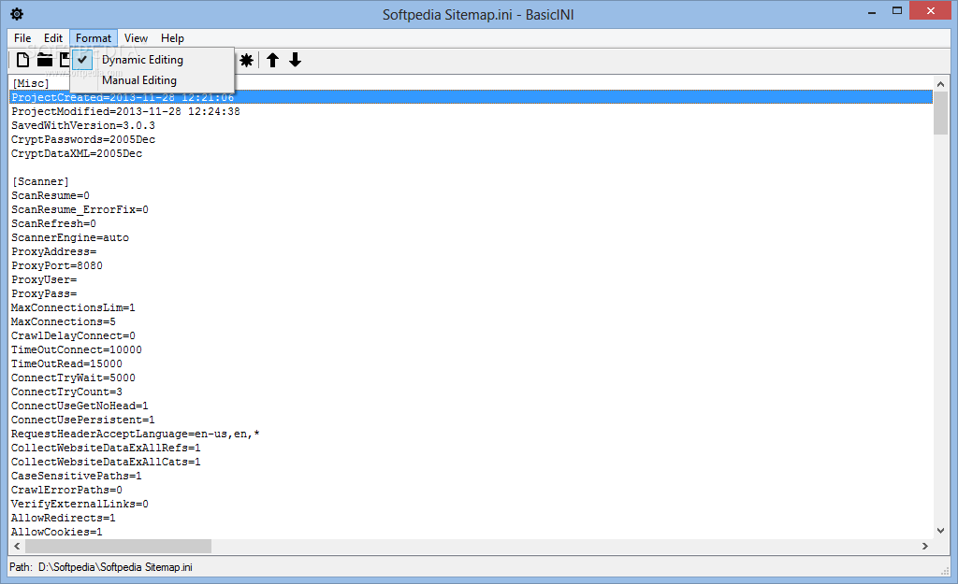Maximize the BasicINI window

(897, 11)
